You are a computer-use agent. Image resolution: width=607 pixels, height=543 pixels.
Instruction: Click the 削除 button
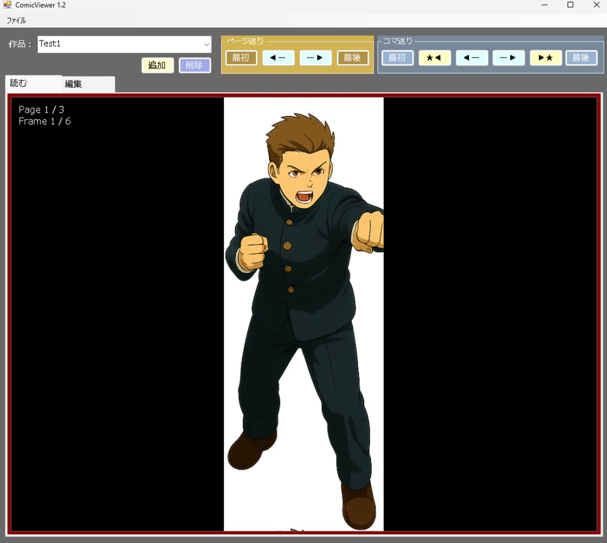(194, 65)
